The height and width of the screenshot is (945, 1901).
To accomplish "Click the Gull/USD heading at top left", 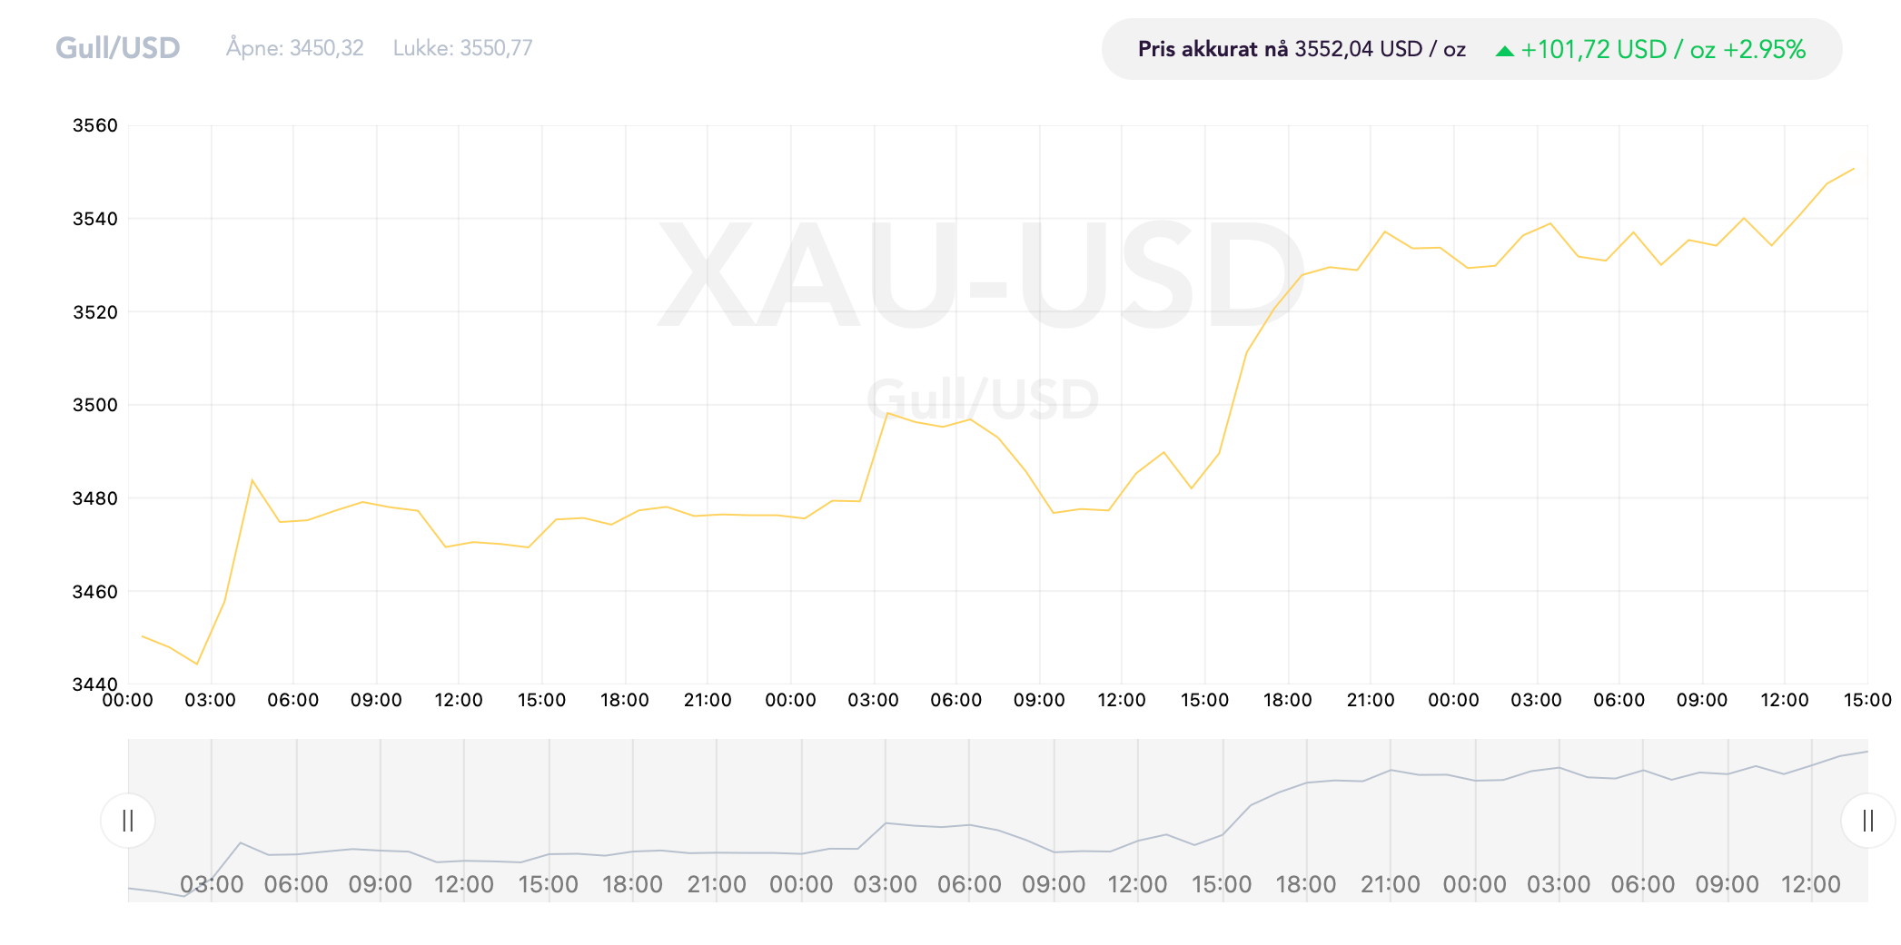I will point(118,48).
